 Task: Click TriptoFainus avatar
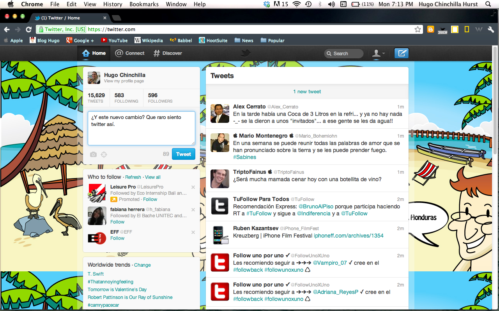click(x=220, y=178)
